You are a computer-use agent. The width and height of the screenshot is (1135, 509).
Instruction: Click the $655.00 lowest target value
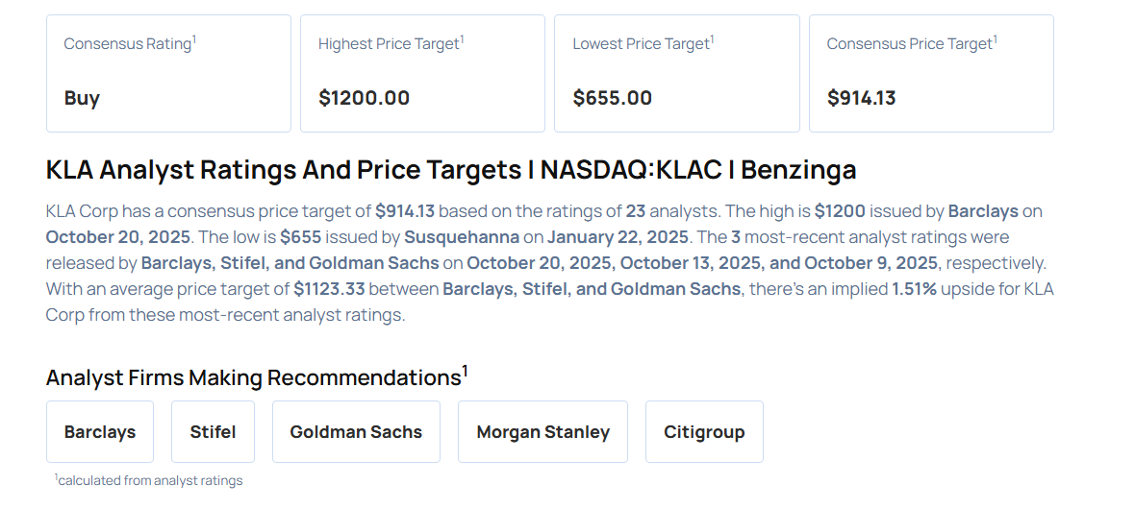(612, 98)
